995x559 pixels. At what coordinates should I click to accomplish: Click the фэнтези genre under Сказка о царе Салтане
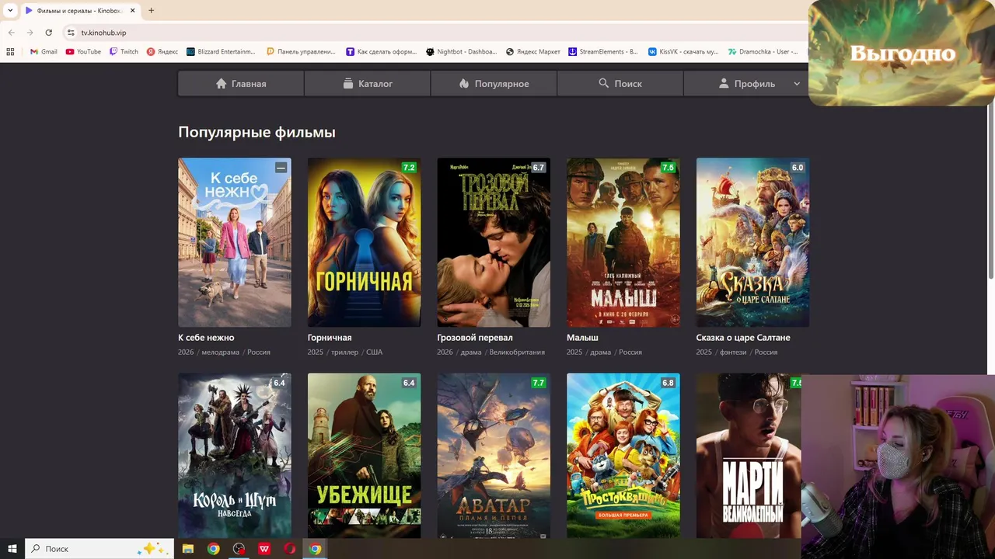point(733,352)
